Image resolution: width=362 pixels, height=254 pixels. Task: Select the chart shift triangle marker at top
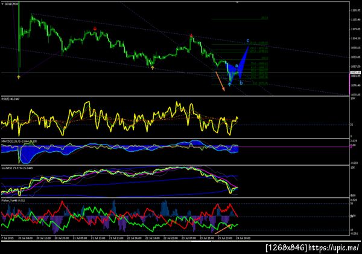[237, 2]
